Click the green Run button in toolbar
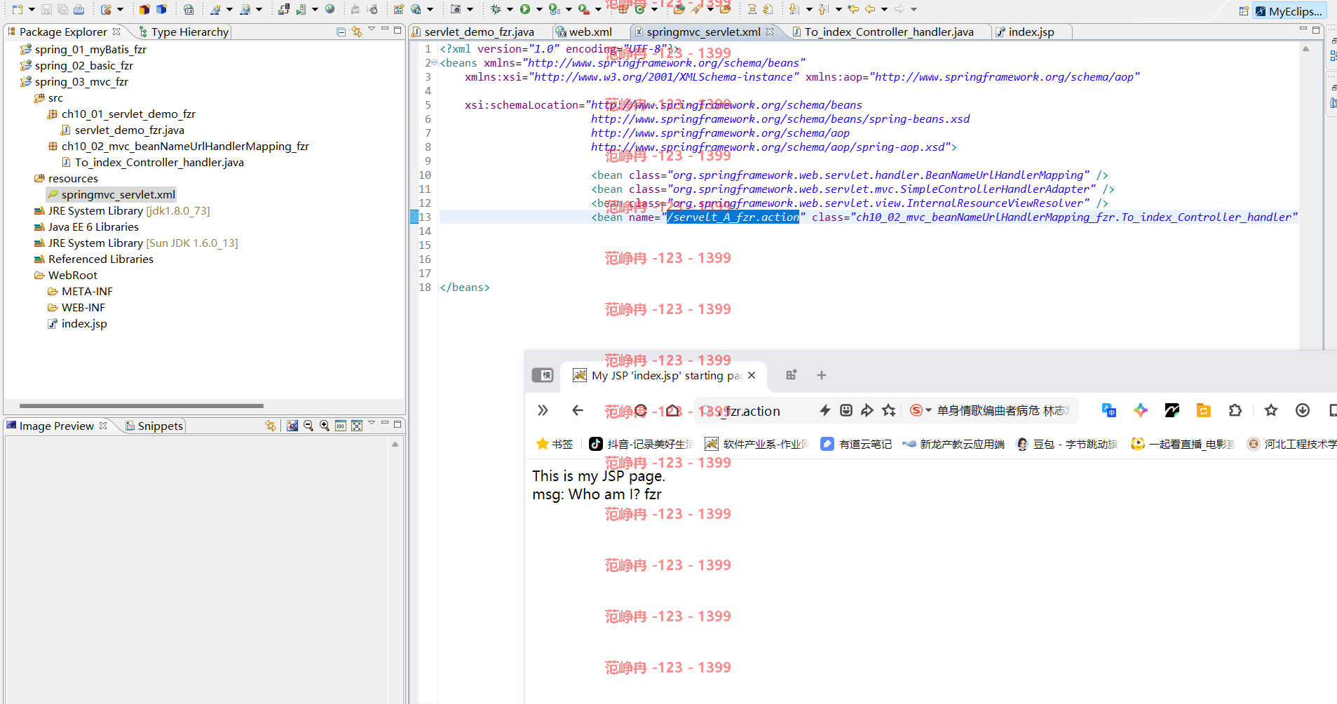Viewport: 1337px width, 704px height. [x=524, y=9]
